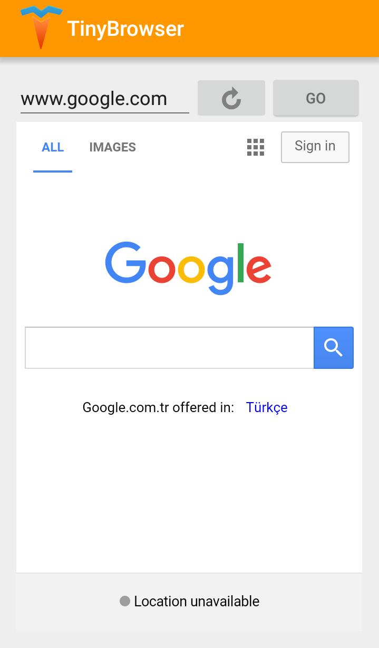Click the Sign in button

click(315, 147)
